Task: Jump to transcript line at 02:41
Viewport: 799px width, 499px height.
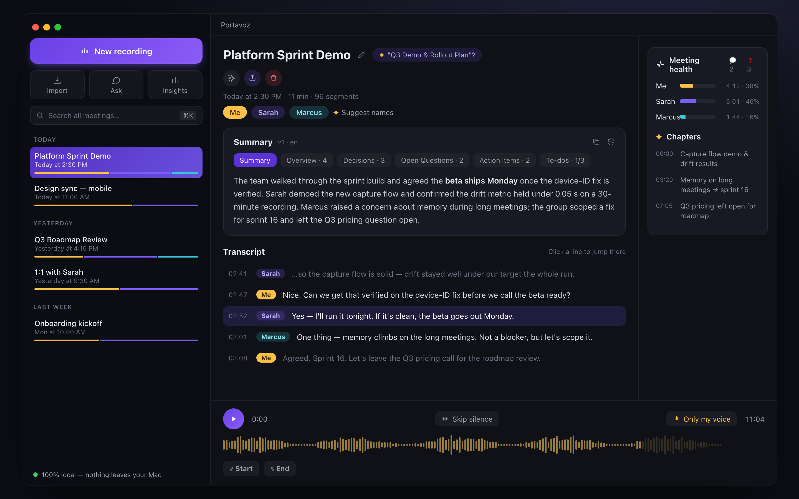Action: click(x=424, y=274)
